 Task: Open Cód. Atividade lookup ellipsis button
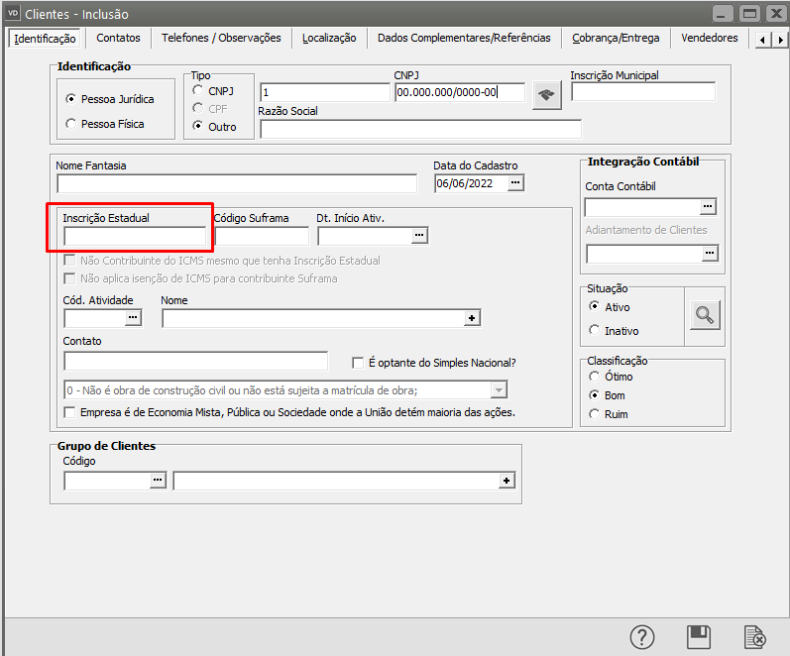(134, 318)
